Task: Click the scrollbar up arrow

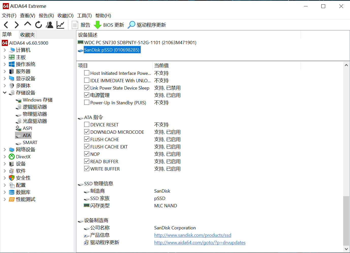Action: pyautogui.click(x=346, y=65)
